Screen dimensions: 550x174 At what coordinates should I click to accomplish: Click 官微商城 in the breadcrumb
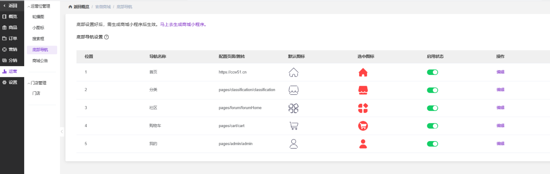[x=103, y=7]
